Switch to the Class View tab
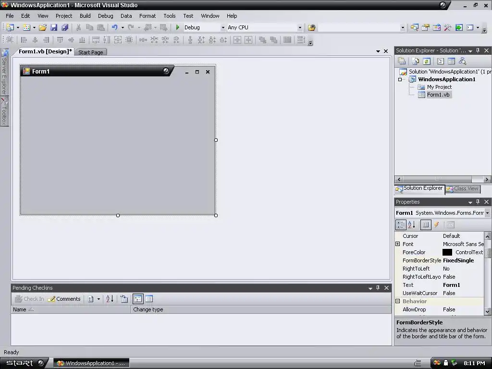The width and height of the screenshot is (492, 369). (x=463, y=188)
